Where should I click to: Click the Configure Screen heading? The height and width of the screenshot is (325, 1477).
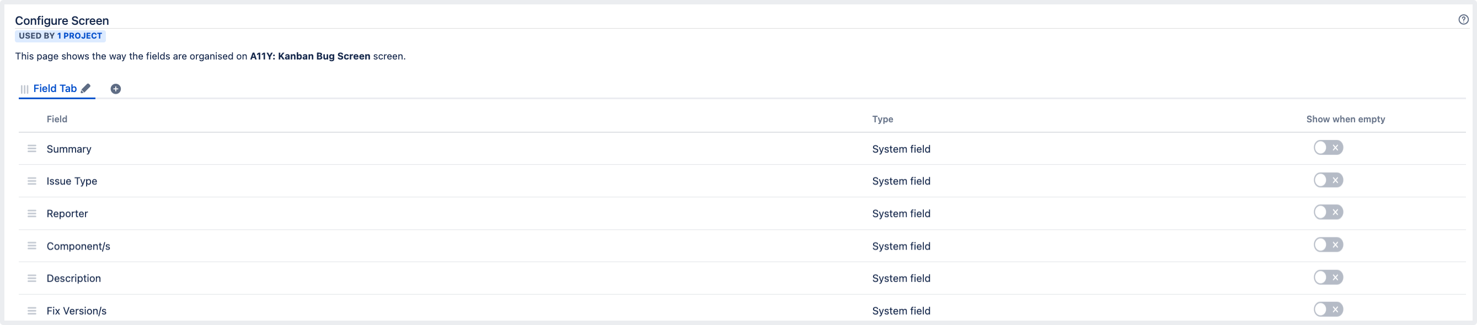coord(62,20)
